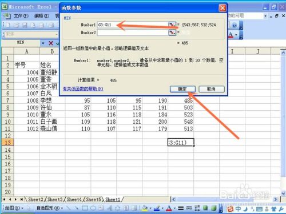286x214 pixels.
Task: Switch to the Sheet4 tab
Action: (74, 199)
